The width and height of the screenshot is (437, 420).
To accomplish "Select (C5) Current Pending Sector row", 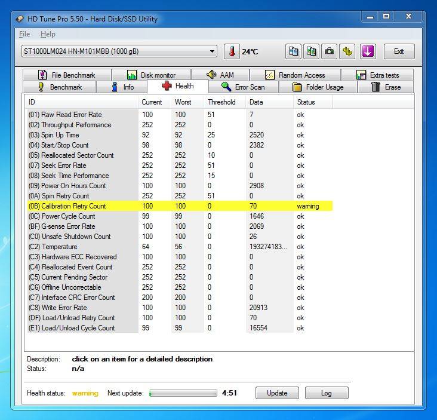I will coord(180,277).
